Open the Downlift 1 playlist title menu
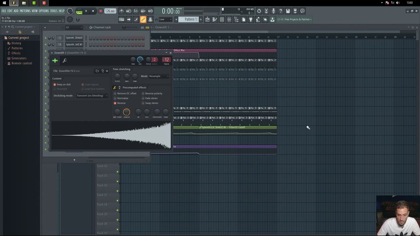420x236 pixels. [163, 27]
